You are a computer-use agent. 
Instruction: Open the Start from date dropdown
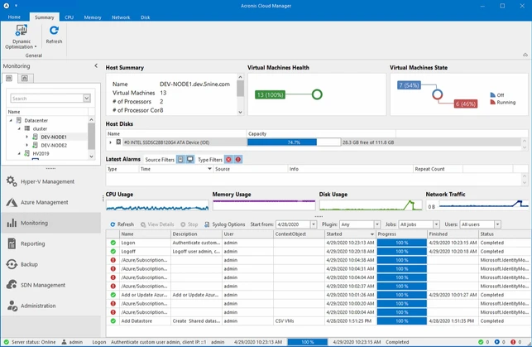pos(314,224)
